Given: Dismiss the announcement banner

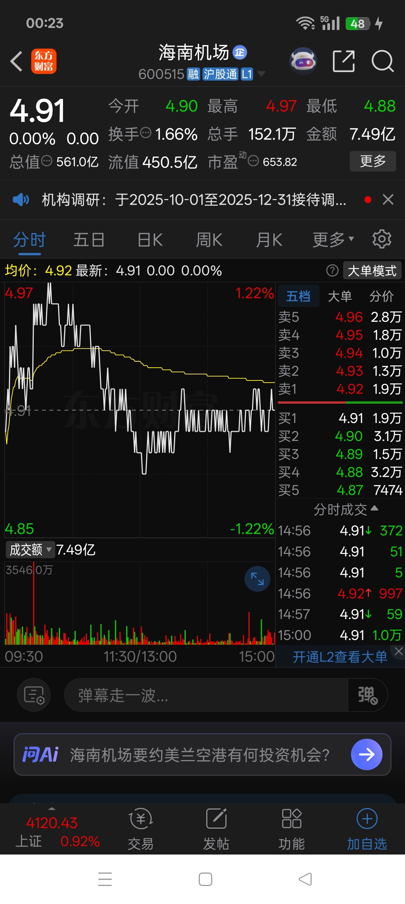Looking at the screenshot, I should click(388, 199).
